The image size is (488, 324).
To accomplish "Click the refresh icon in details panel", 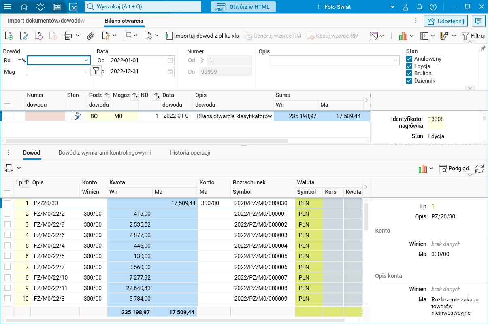I will point(479,169).
